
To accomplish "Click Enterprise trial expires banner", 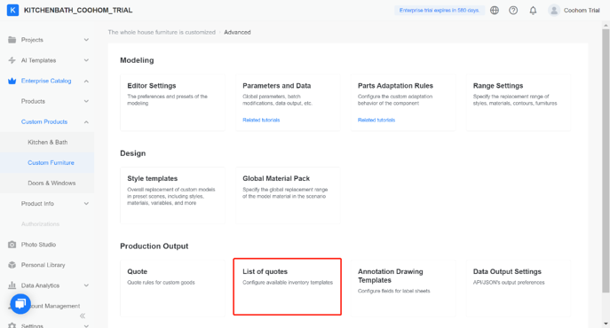I will pos(440,11).
